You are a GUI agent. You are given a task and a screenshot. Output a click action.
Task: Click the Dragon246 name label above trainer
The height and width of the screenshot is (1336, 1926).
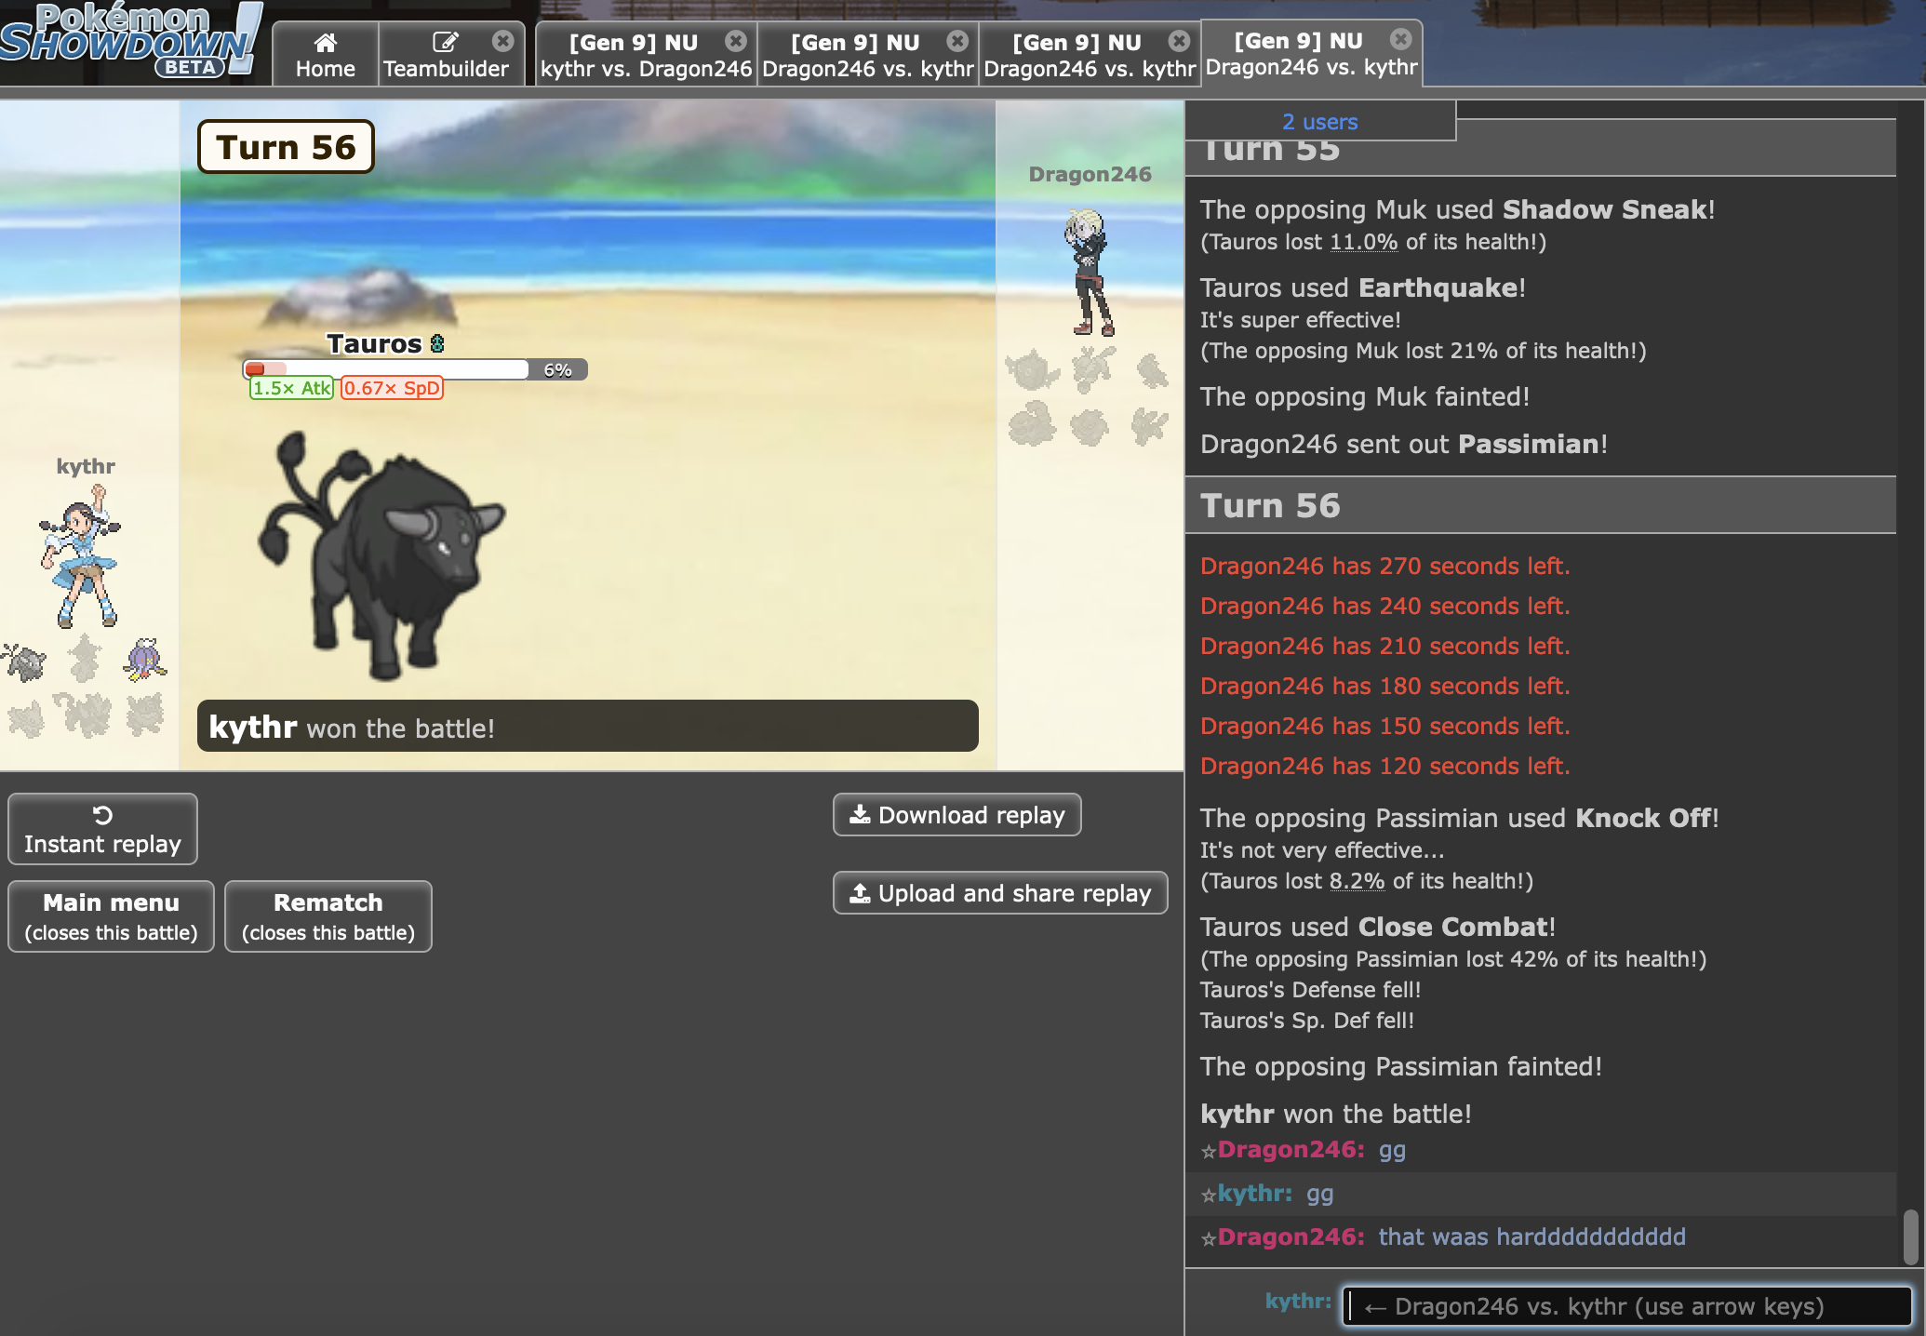pos(1090,174)
